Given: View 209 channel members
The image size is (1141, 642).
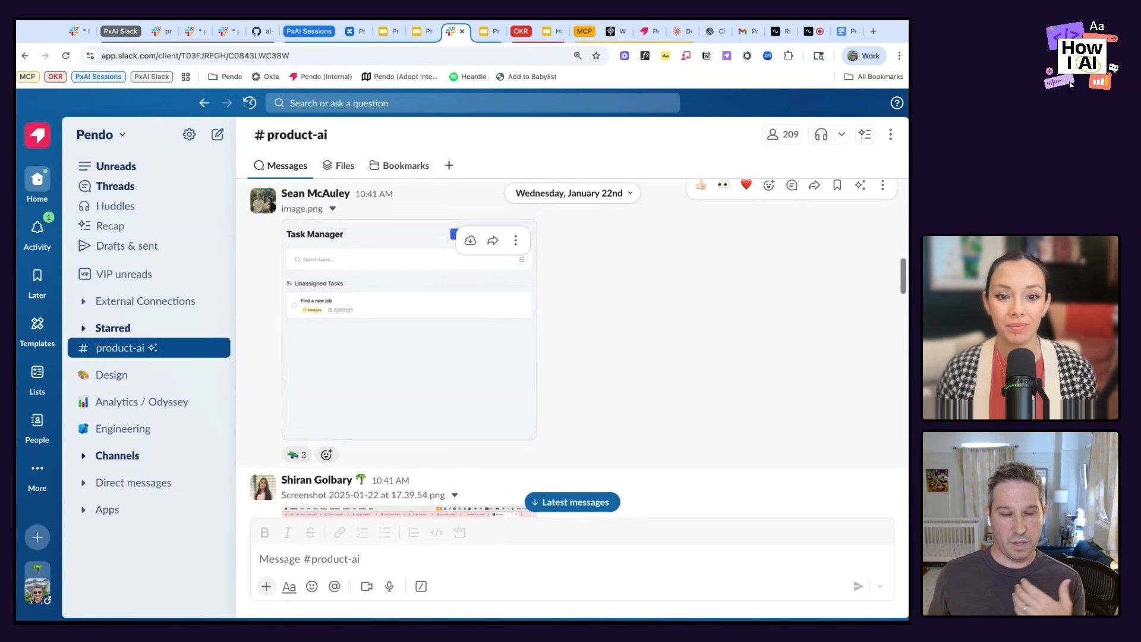Looking at the screenshot, I should click(782, 134).
